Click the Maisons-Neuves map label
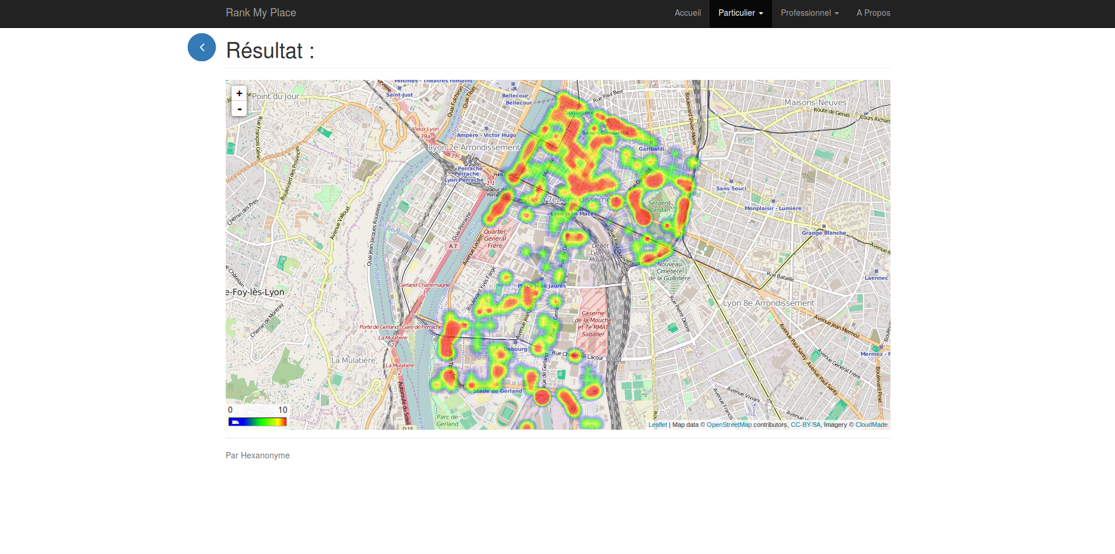The width and height of the screenshot is (1115, 554). [815, 103]
